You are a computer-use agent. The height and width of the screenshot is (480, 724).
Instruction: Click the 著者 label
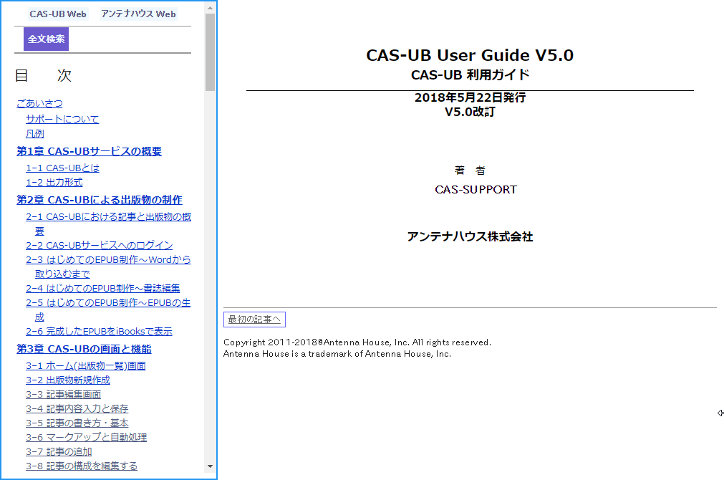pyautogui.click(x=470, y=171)
